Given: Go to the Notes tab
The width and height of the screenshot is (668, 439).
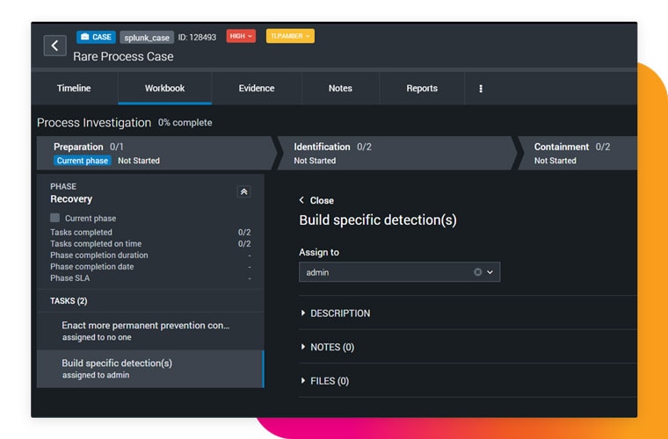Looking at the screenshot, I should (x=340, y=89).
